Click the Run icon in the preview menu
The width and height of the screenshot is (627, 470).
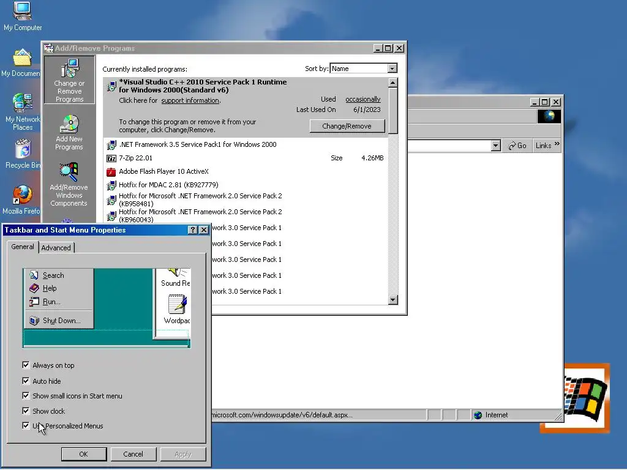34,302
